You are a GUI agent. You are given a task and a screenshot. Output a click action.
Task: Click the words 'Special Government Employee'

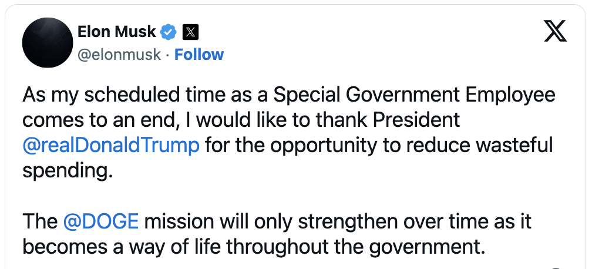(x=414, y=95)
